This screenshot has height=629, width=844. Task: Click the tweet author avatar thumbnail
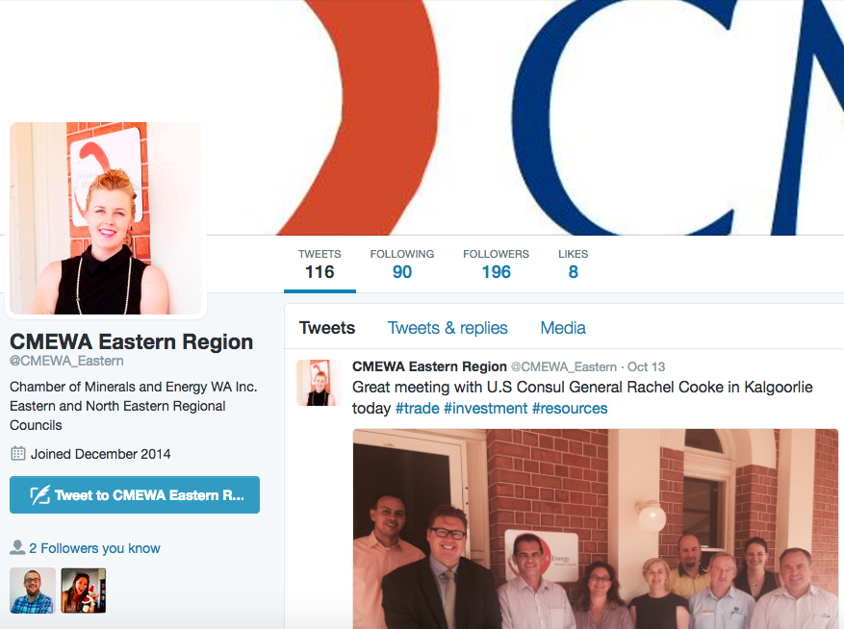point(320,383)
